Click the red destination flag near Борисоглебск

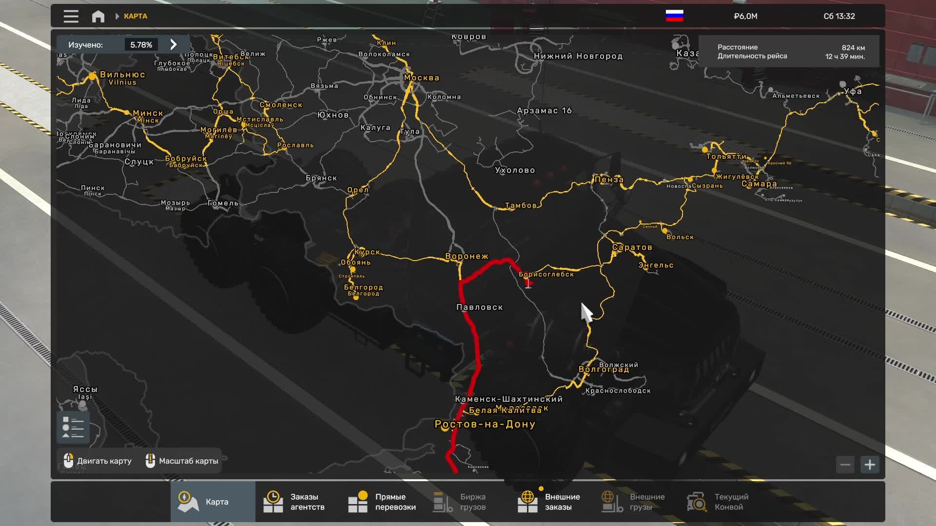pos(528,283)
